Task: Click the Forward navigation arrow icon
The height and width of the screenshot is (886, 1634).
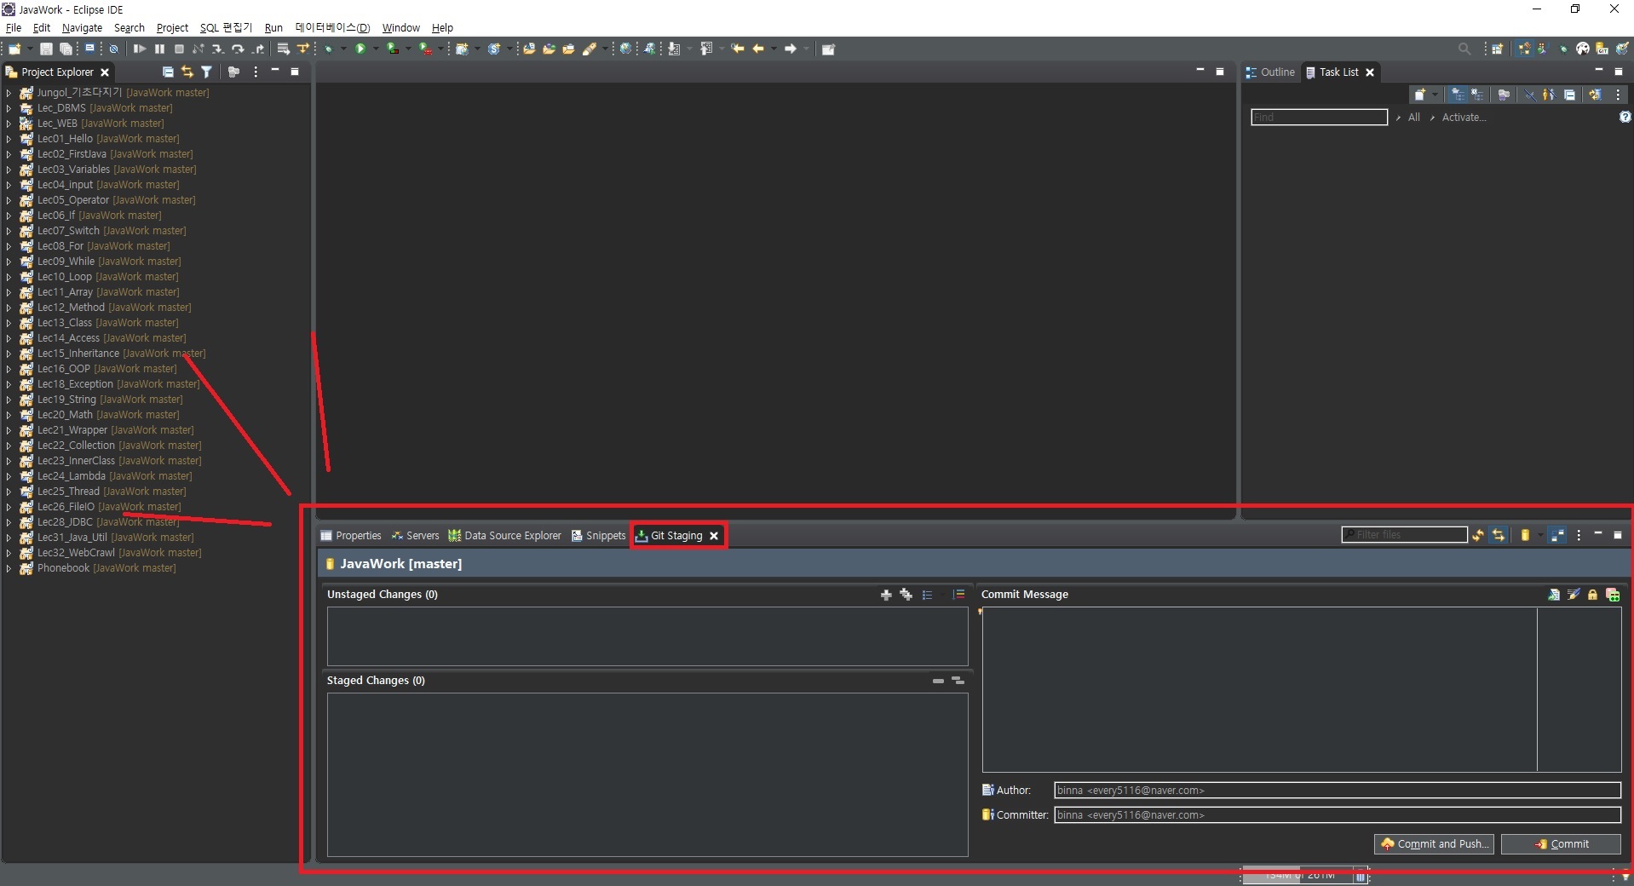Action: pyautogui.click(x=791, y=49)
